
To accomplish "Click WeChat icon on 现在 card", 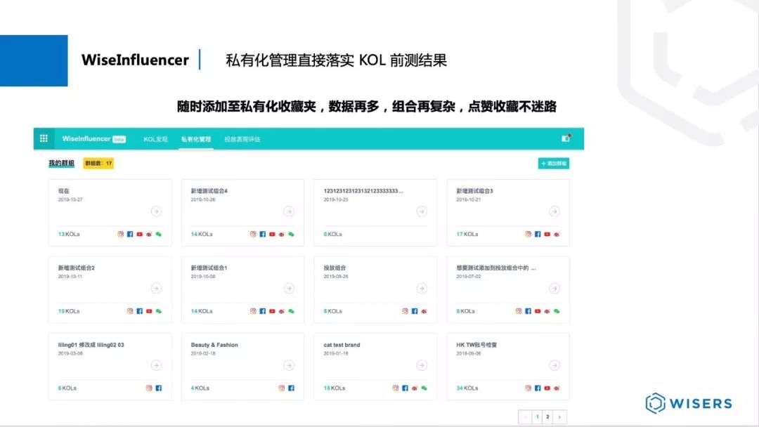I will point(158,234).
